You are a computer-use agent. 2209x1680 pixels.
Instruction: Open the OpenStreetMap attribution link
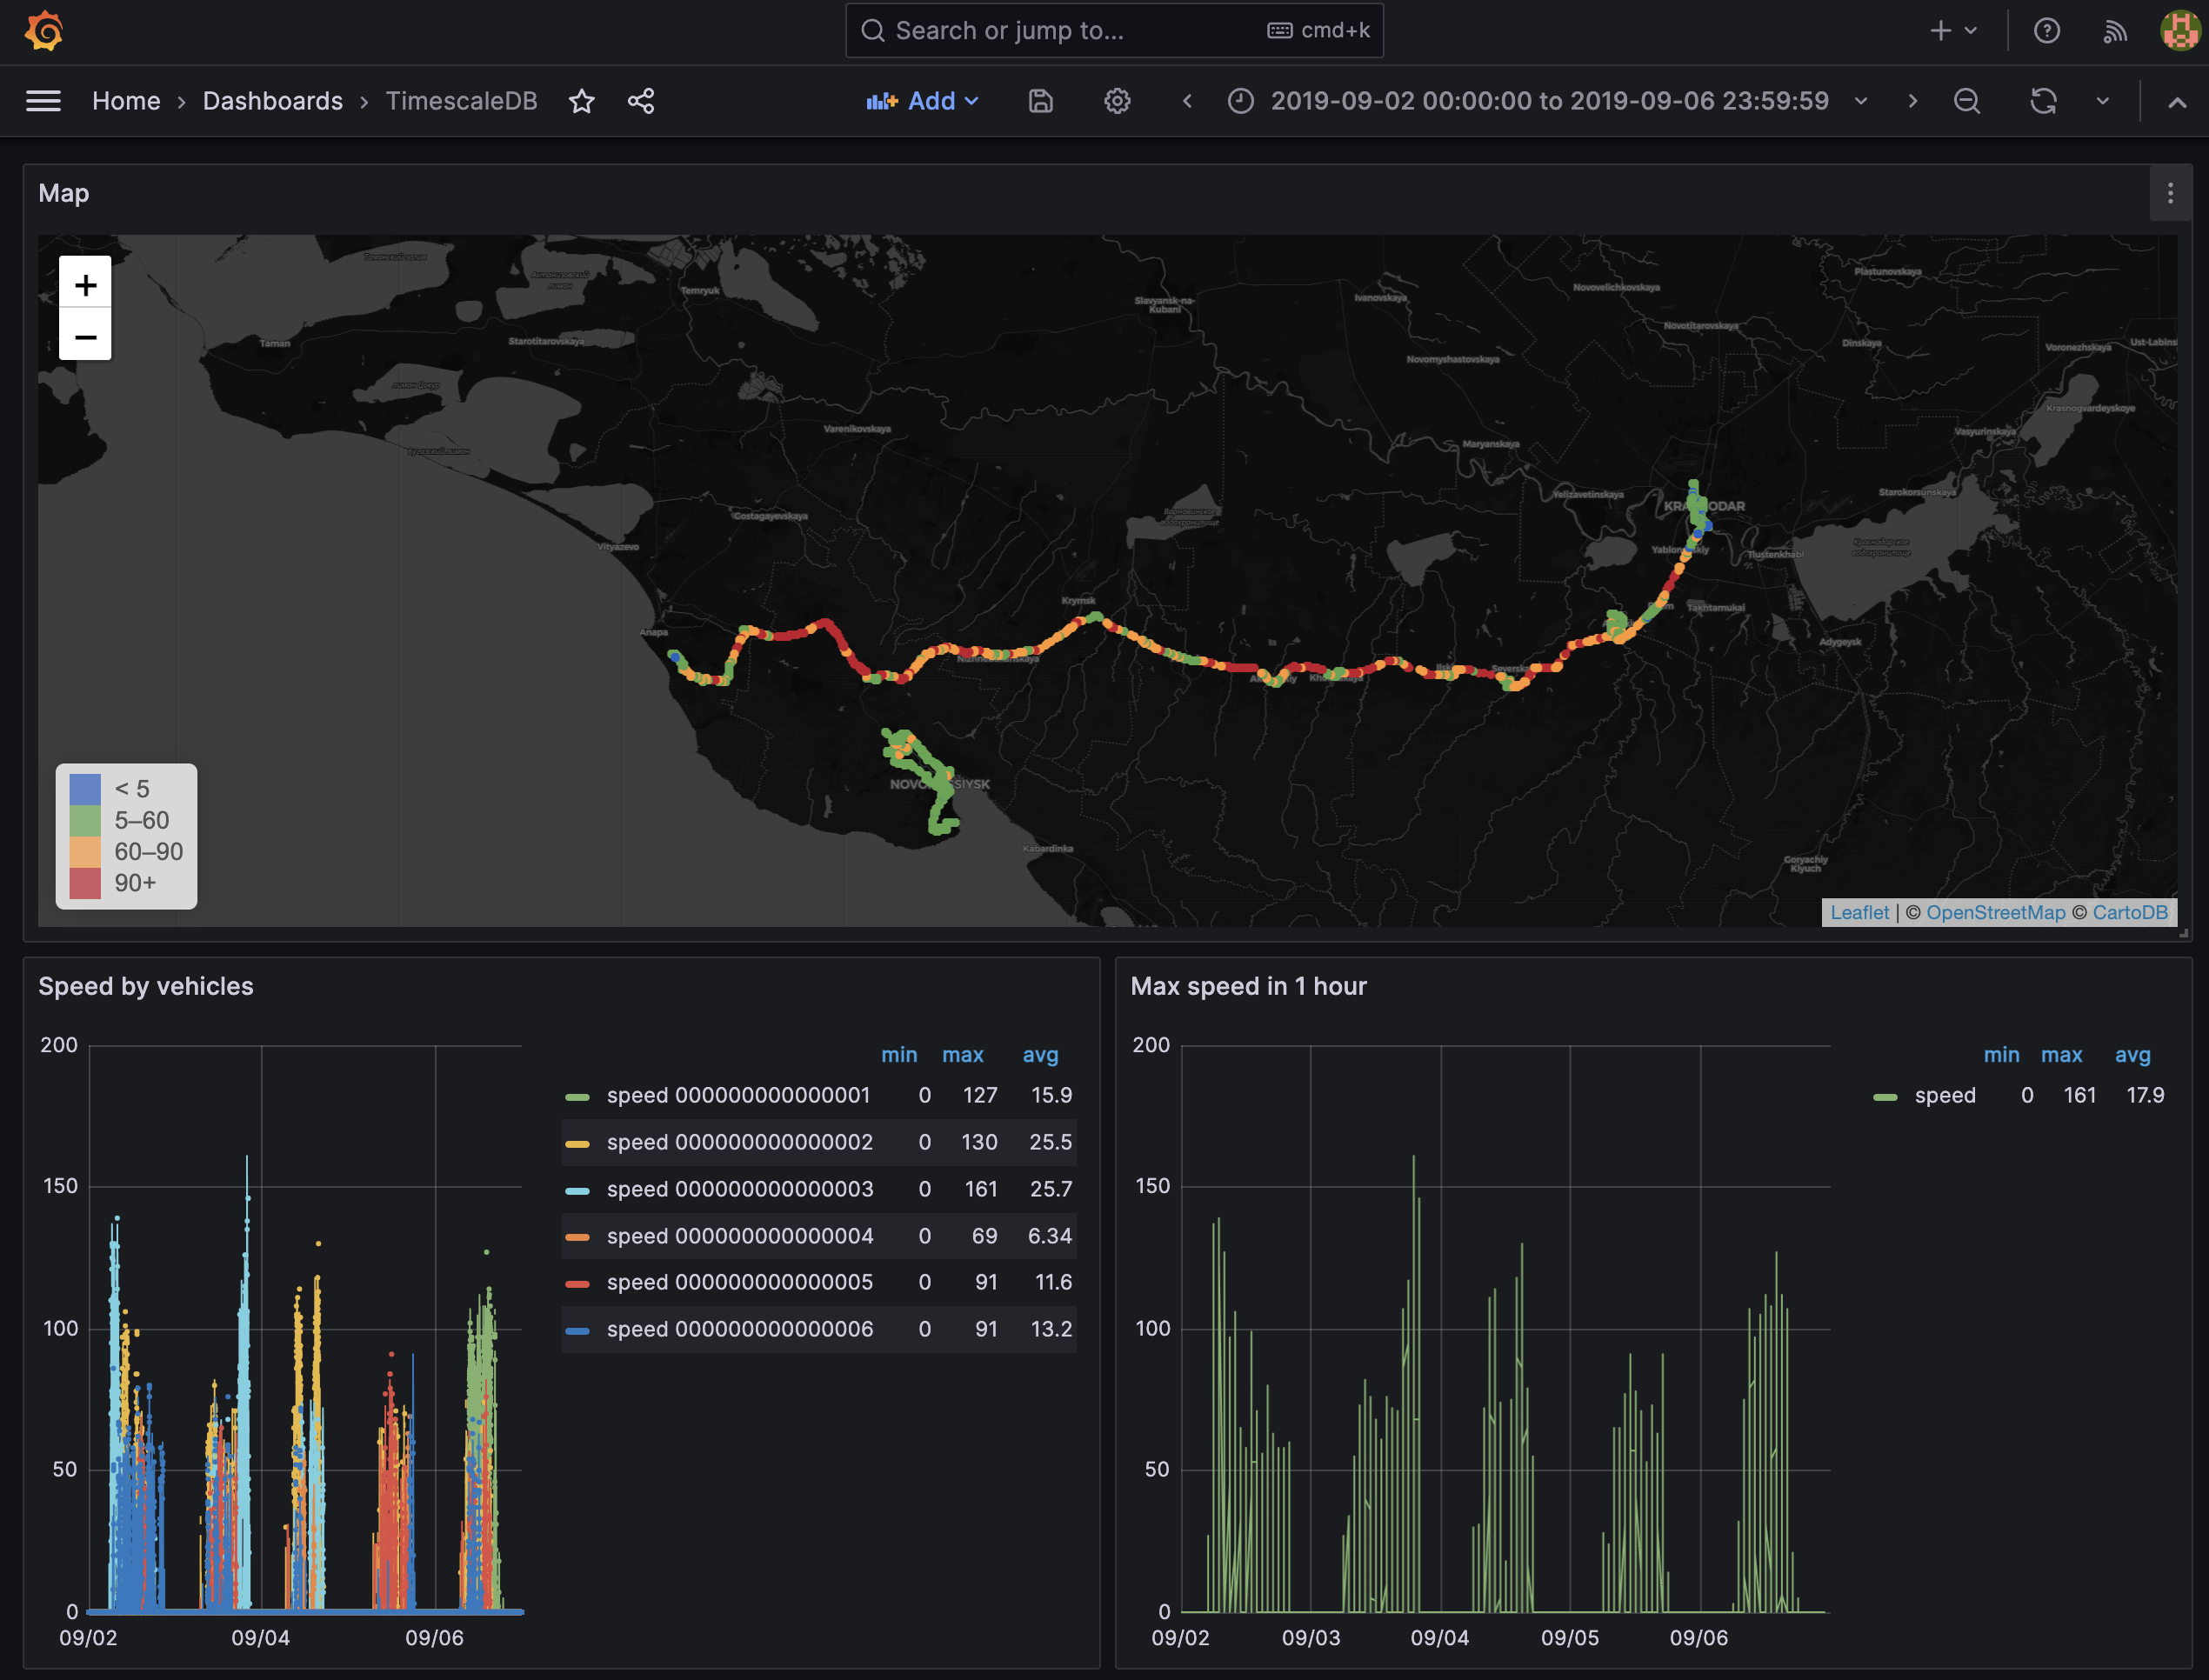coord(1995,912)
